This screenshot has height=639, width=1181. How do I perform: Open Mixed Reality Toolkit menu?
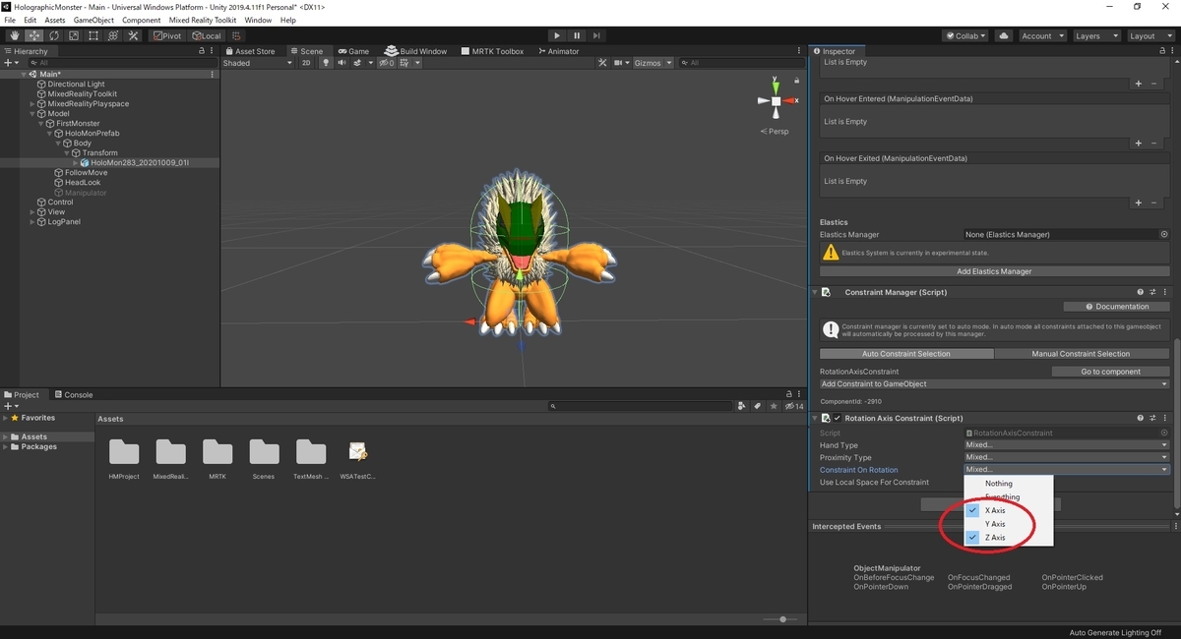point(203,20)
